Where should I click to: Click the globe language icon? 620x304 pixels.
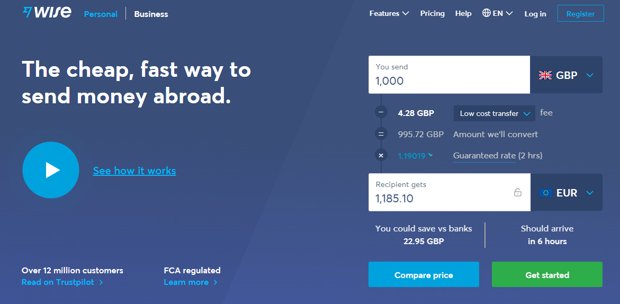click(486, 13)
